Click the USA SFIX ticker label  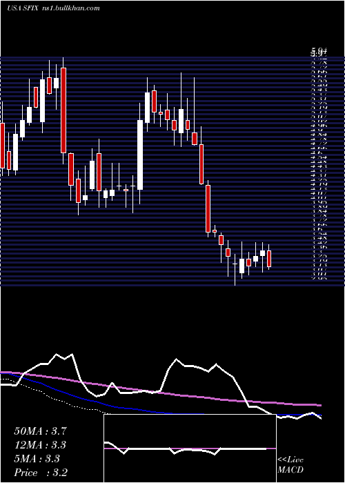[x=22, y=8]
